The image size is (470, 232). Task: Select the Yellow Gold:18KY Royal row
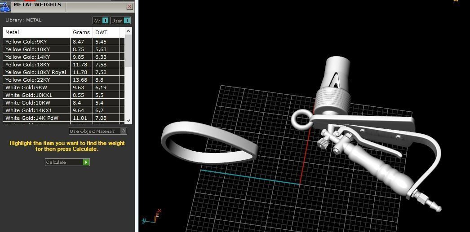pyautogui.click(x=63, y=72)
